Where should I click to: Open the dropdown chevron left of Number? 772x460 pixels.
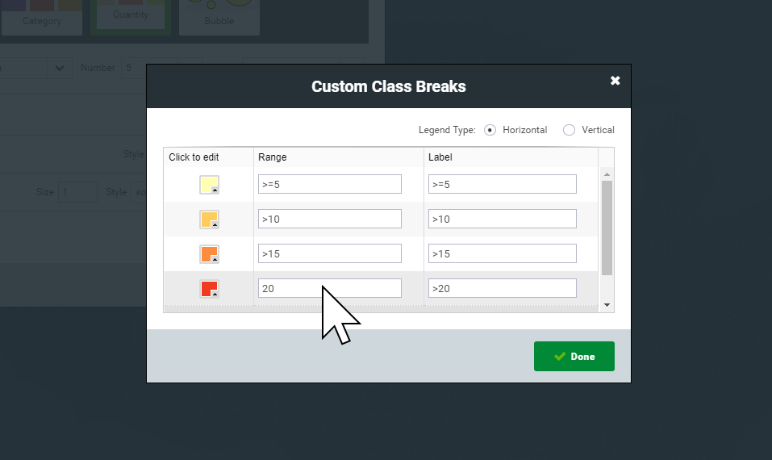tap(60, 68)
